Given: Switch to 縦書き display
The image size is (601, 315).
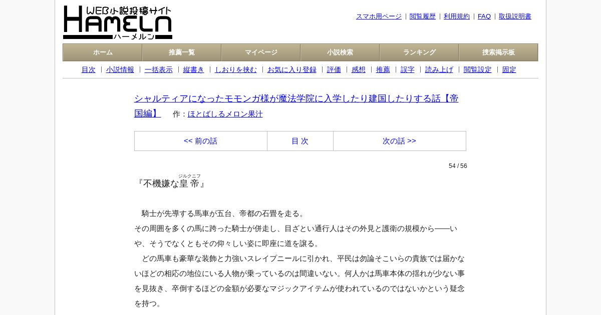Looking at the screenshot, I should tap(194, 70).
